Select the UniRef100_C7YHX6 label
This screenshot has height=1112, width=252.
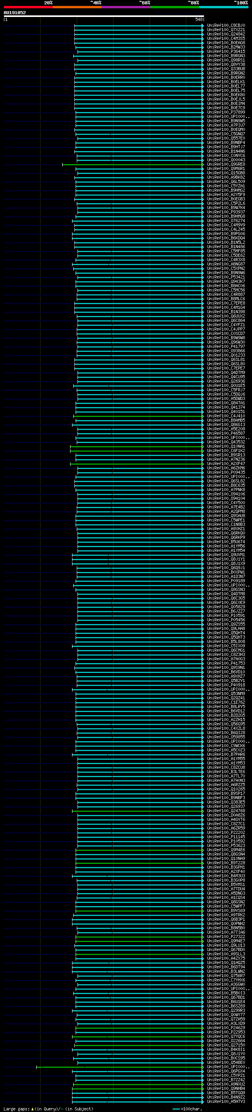tap(226, 980)
